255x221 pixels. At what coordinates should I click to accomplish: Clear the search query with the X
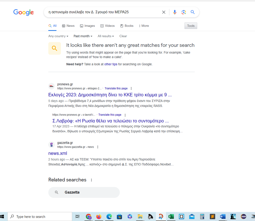point(163,12)
